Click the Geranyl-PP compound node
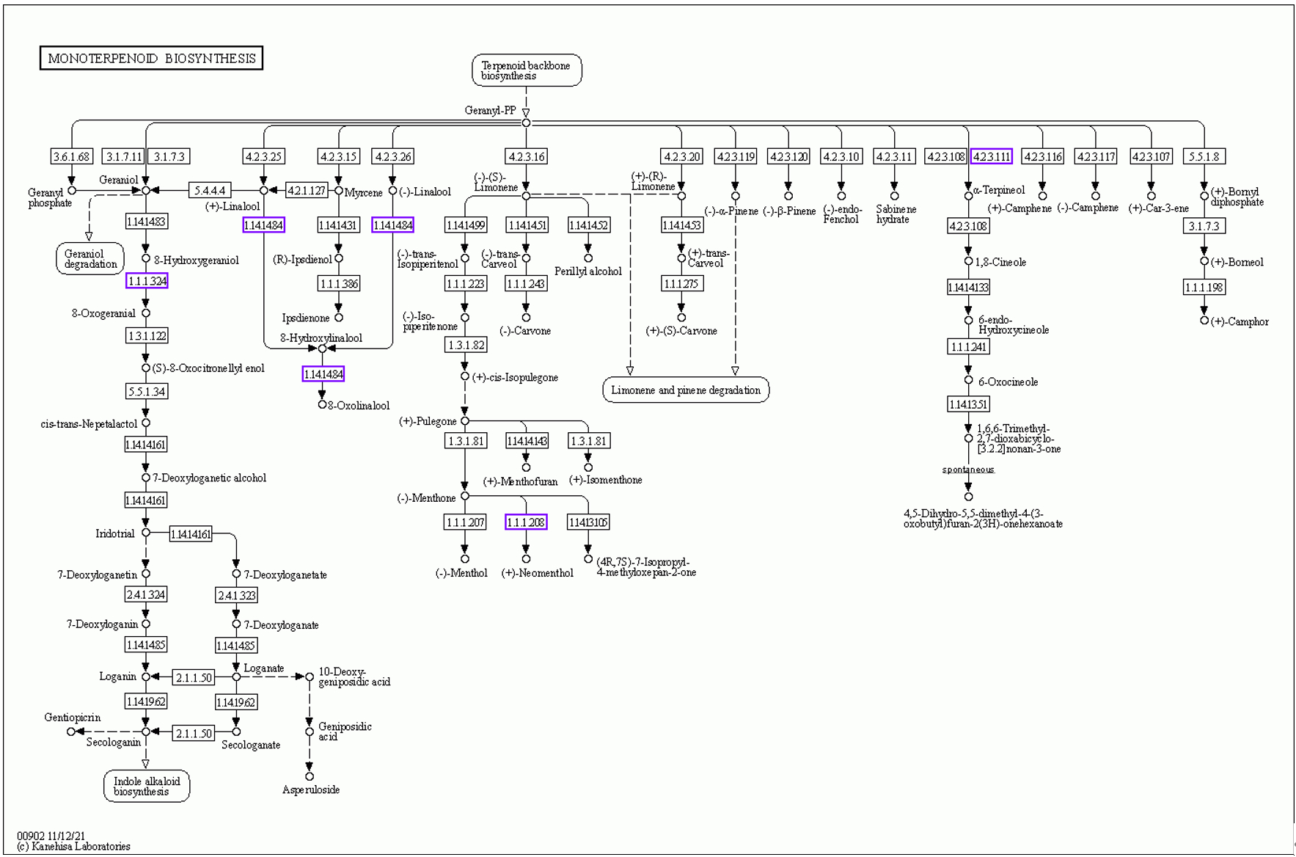The image size is (1296, 857). click(x=526, y=123)
